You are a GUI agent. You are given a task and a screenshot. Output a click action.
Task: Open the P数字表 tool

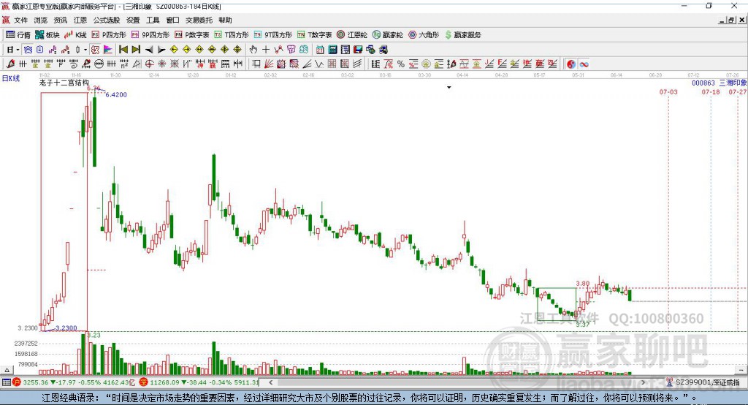[192, 35]
